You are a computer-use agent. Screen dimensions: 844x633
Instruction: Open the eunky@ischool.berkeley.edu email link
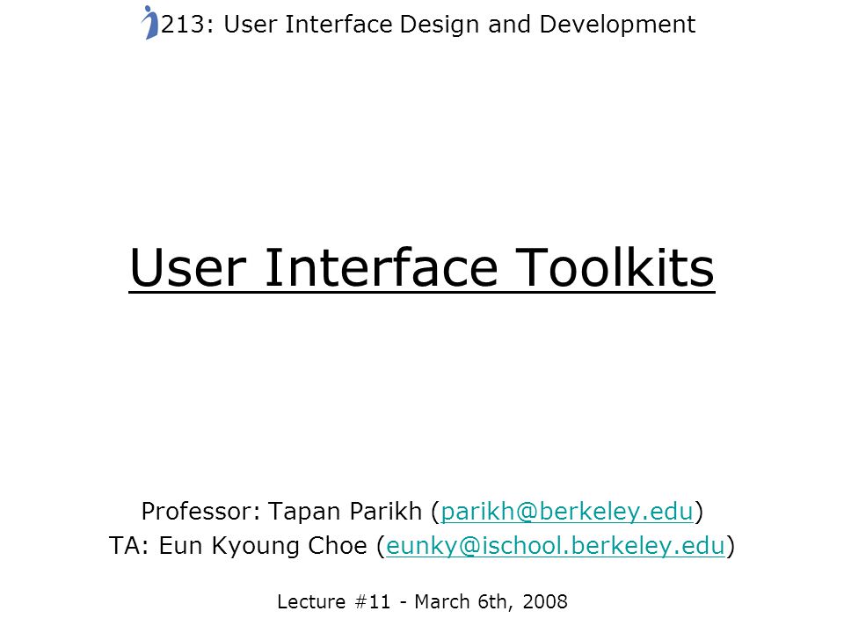pos(556,546)
